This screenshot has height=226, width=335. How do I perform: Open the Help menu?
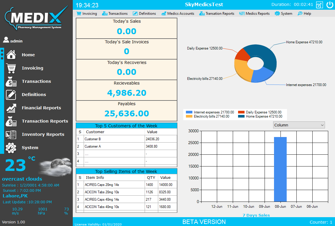(304, 14)
